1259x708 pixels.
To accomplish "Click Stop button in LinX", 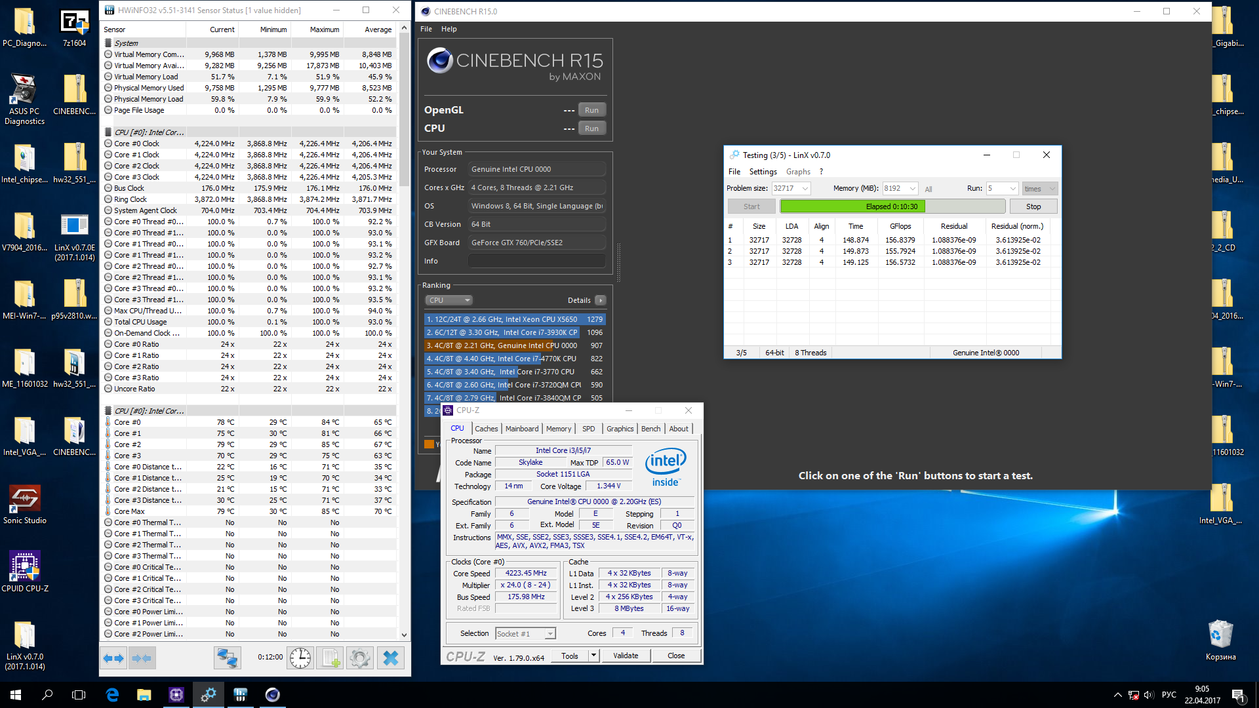I will click(1033, 206).
